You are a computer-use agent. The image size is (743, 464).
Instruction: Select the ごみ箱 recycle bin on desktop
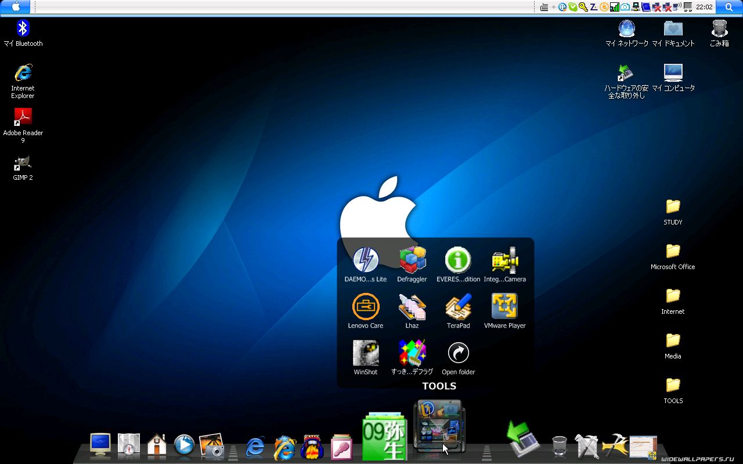click(x=719, y=33)
